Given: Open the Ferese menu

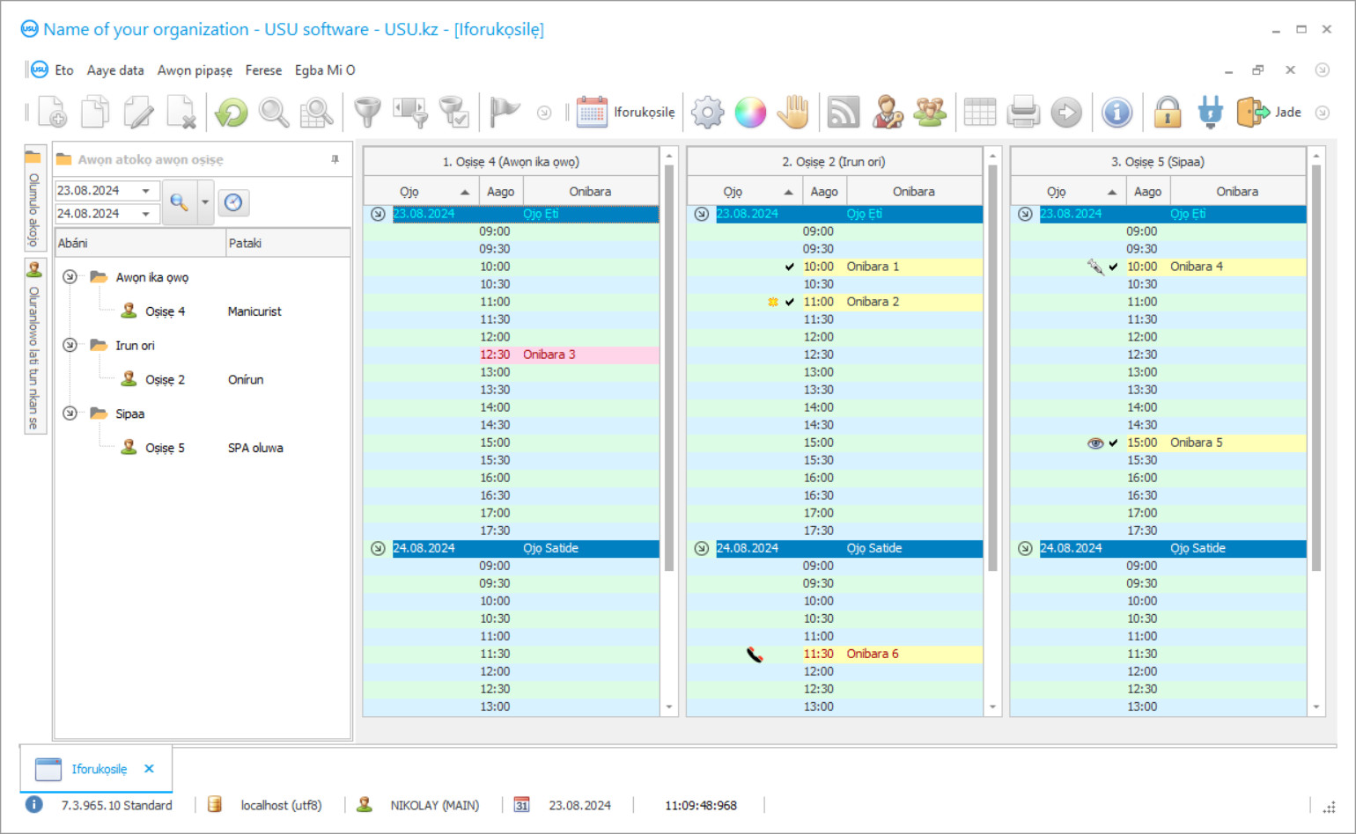Looking at the screenshot, I should click(x=263, y=70).
